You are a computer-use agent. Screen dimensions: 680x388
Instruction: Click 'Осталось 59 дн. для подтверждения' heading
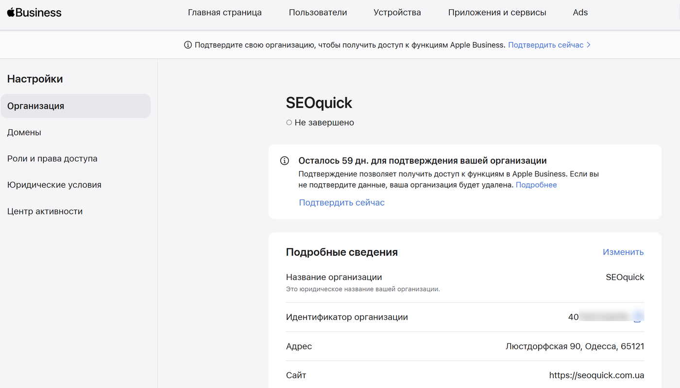[x=423, y=160]
